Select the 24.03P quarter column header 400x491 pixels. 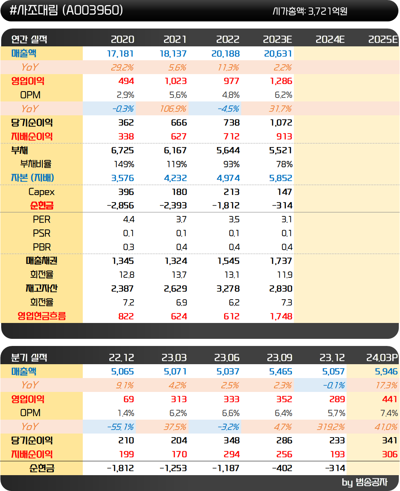[x=382, y=357]
